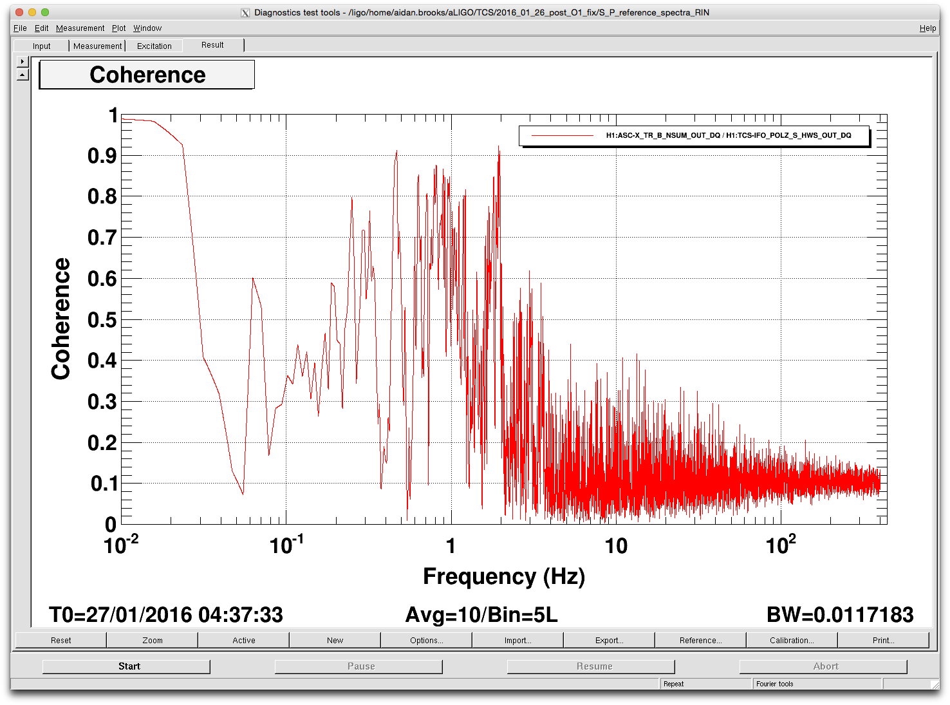Click the Resume button
Viewport: 950px width, 705px height.
coord(591,666)
